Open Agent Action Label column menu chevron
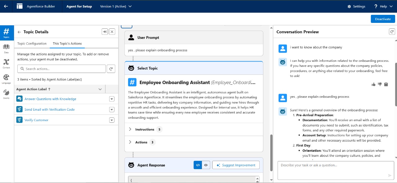Image resolution: width=397 pixels, height=183 pixels. 100,89
